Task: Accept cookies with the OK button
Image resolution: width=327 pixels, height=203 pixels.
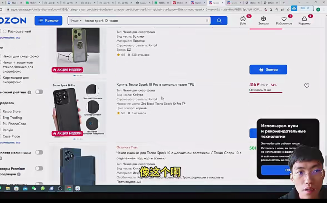Action: 287,170
